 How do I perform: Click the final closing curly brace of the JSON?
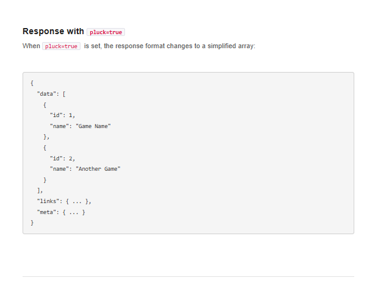pyautogui.click(x=32, y=223)
